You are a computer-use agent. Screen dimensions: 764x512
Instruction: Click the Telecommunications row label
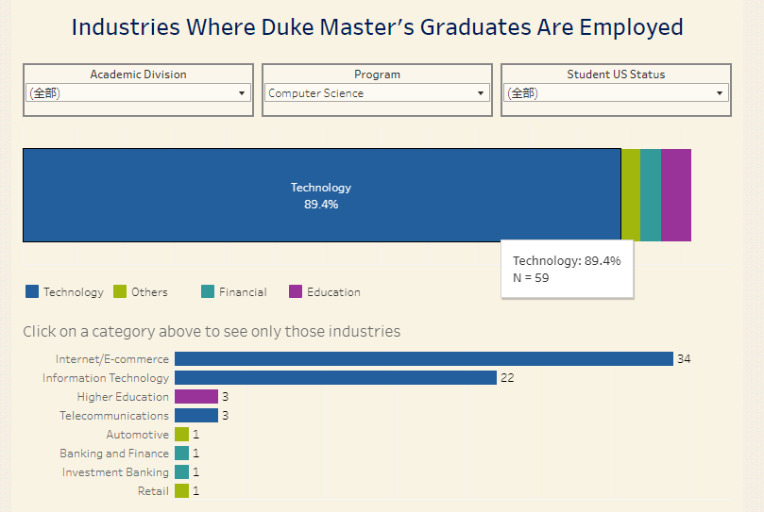click(x=114, y=416)
